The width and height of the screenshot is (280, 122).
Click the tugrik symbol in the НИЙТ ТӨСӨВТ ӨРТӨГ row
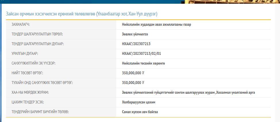(143, 73)
